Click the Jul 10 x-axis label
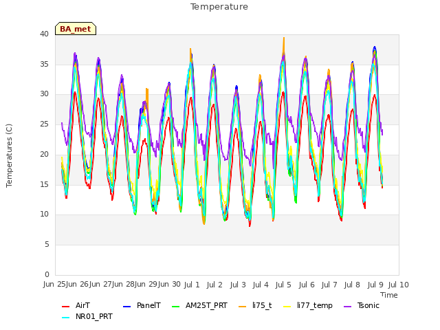Viewport: 440px width, 330px height. click(x=399, y=285)
